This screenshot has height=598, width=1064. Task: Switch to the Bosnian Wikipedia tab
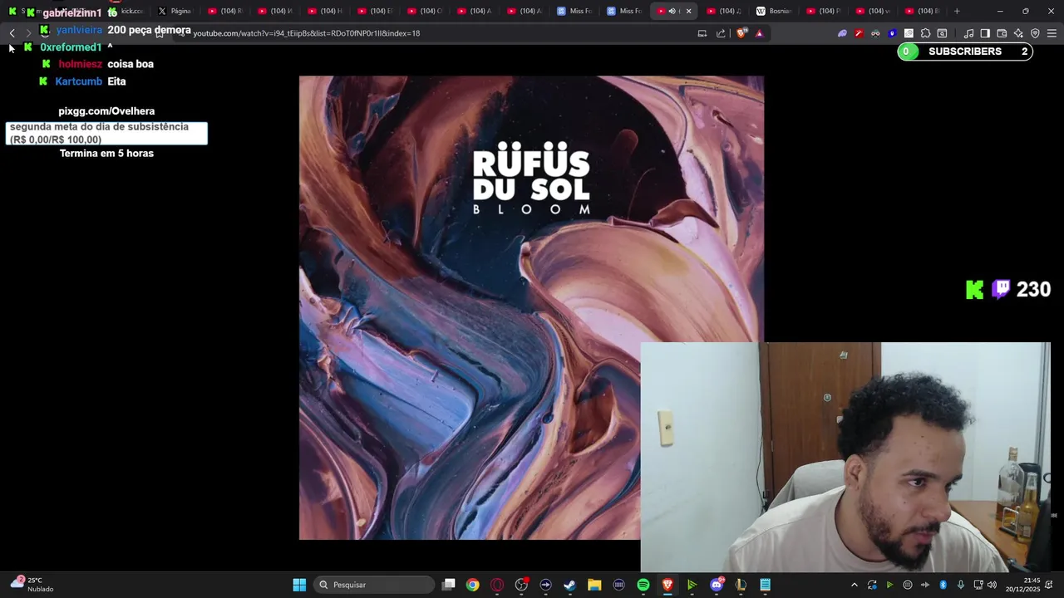774,11
